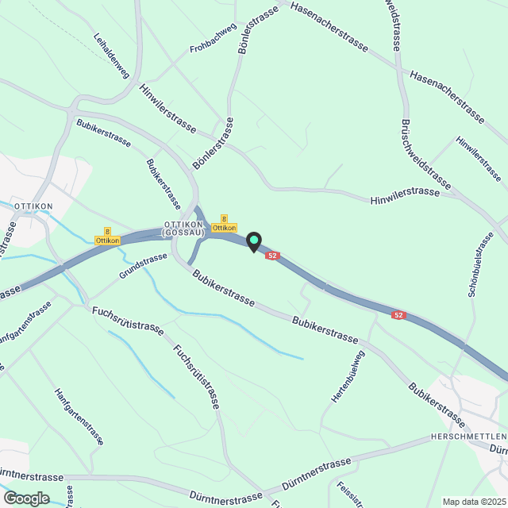This screenshot has width=508, height=508.
Task: Select the Fuchsrütistrasse label near Grundstrasse
Action: click(x=128, y=321)
